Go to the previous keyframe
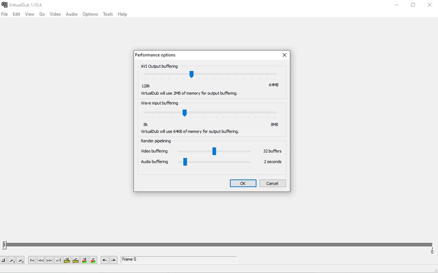Screen dimensions: 438x273 (x=67, y=260)
